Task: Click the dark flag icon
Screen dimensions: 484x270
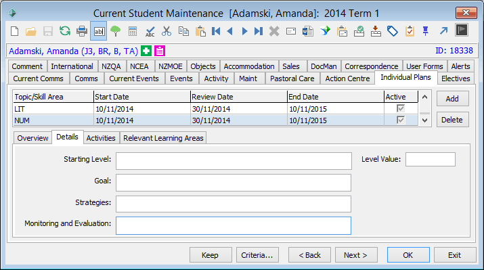Action: (x=462, y=30)
